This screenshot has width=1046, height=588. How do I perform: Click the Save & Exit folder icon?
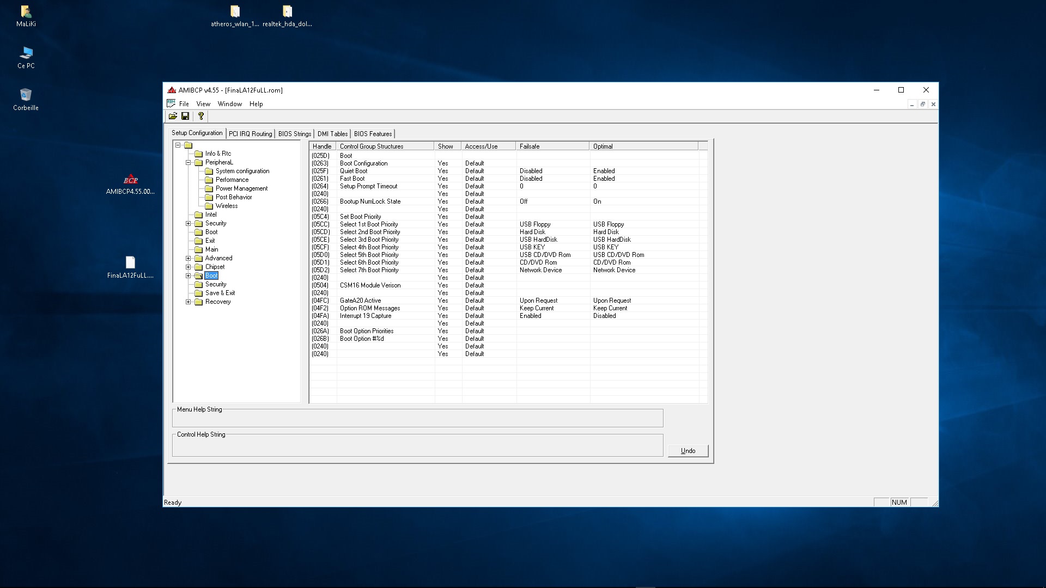pyautogui.click(x=199, y=293)
